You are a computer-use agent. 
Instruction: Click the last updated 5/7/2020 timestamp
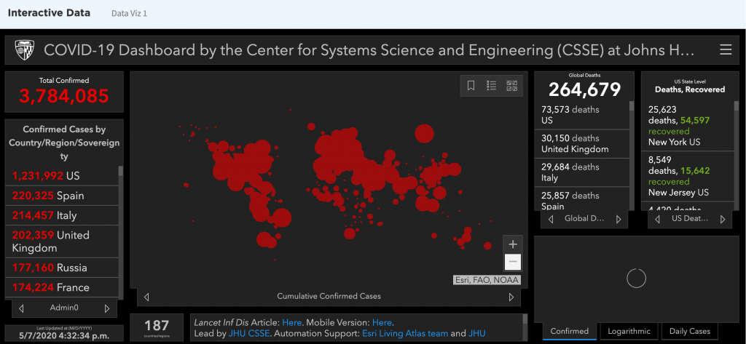tap(64, 337)
